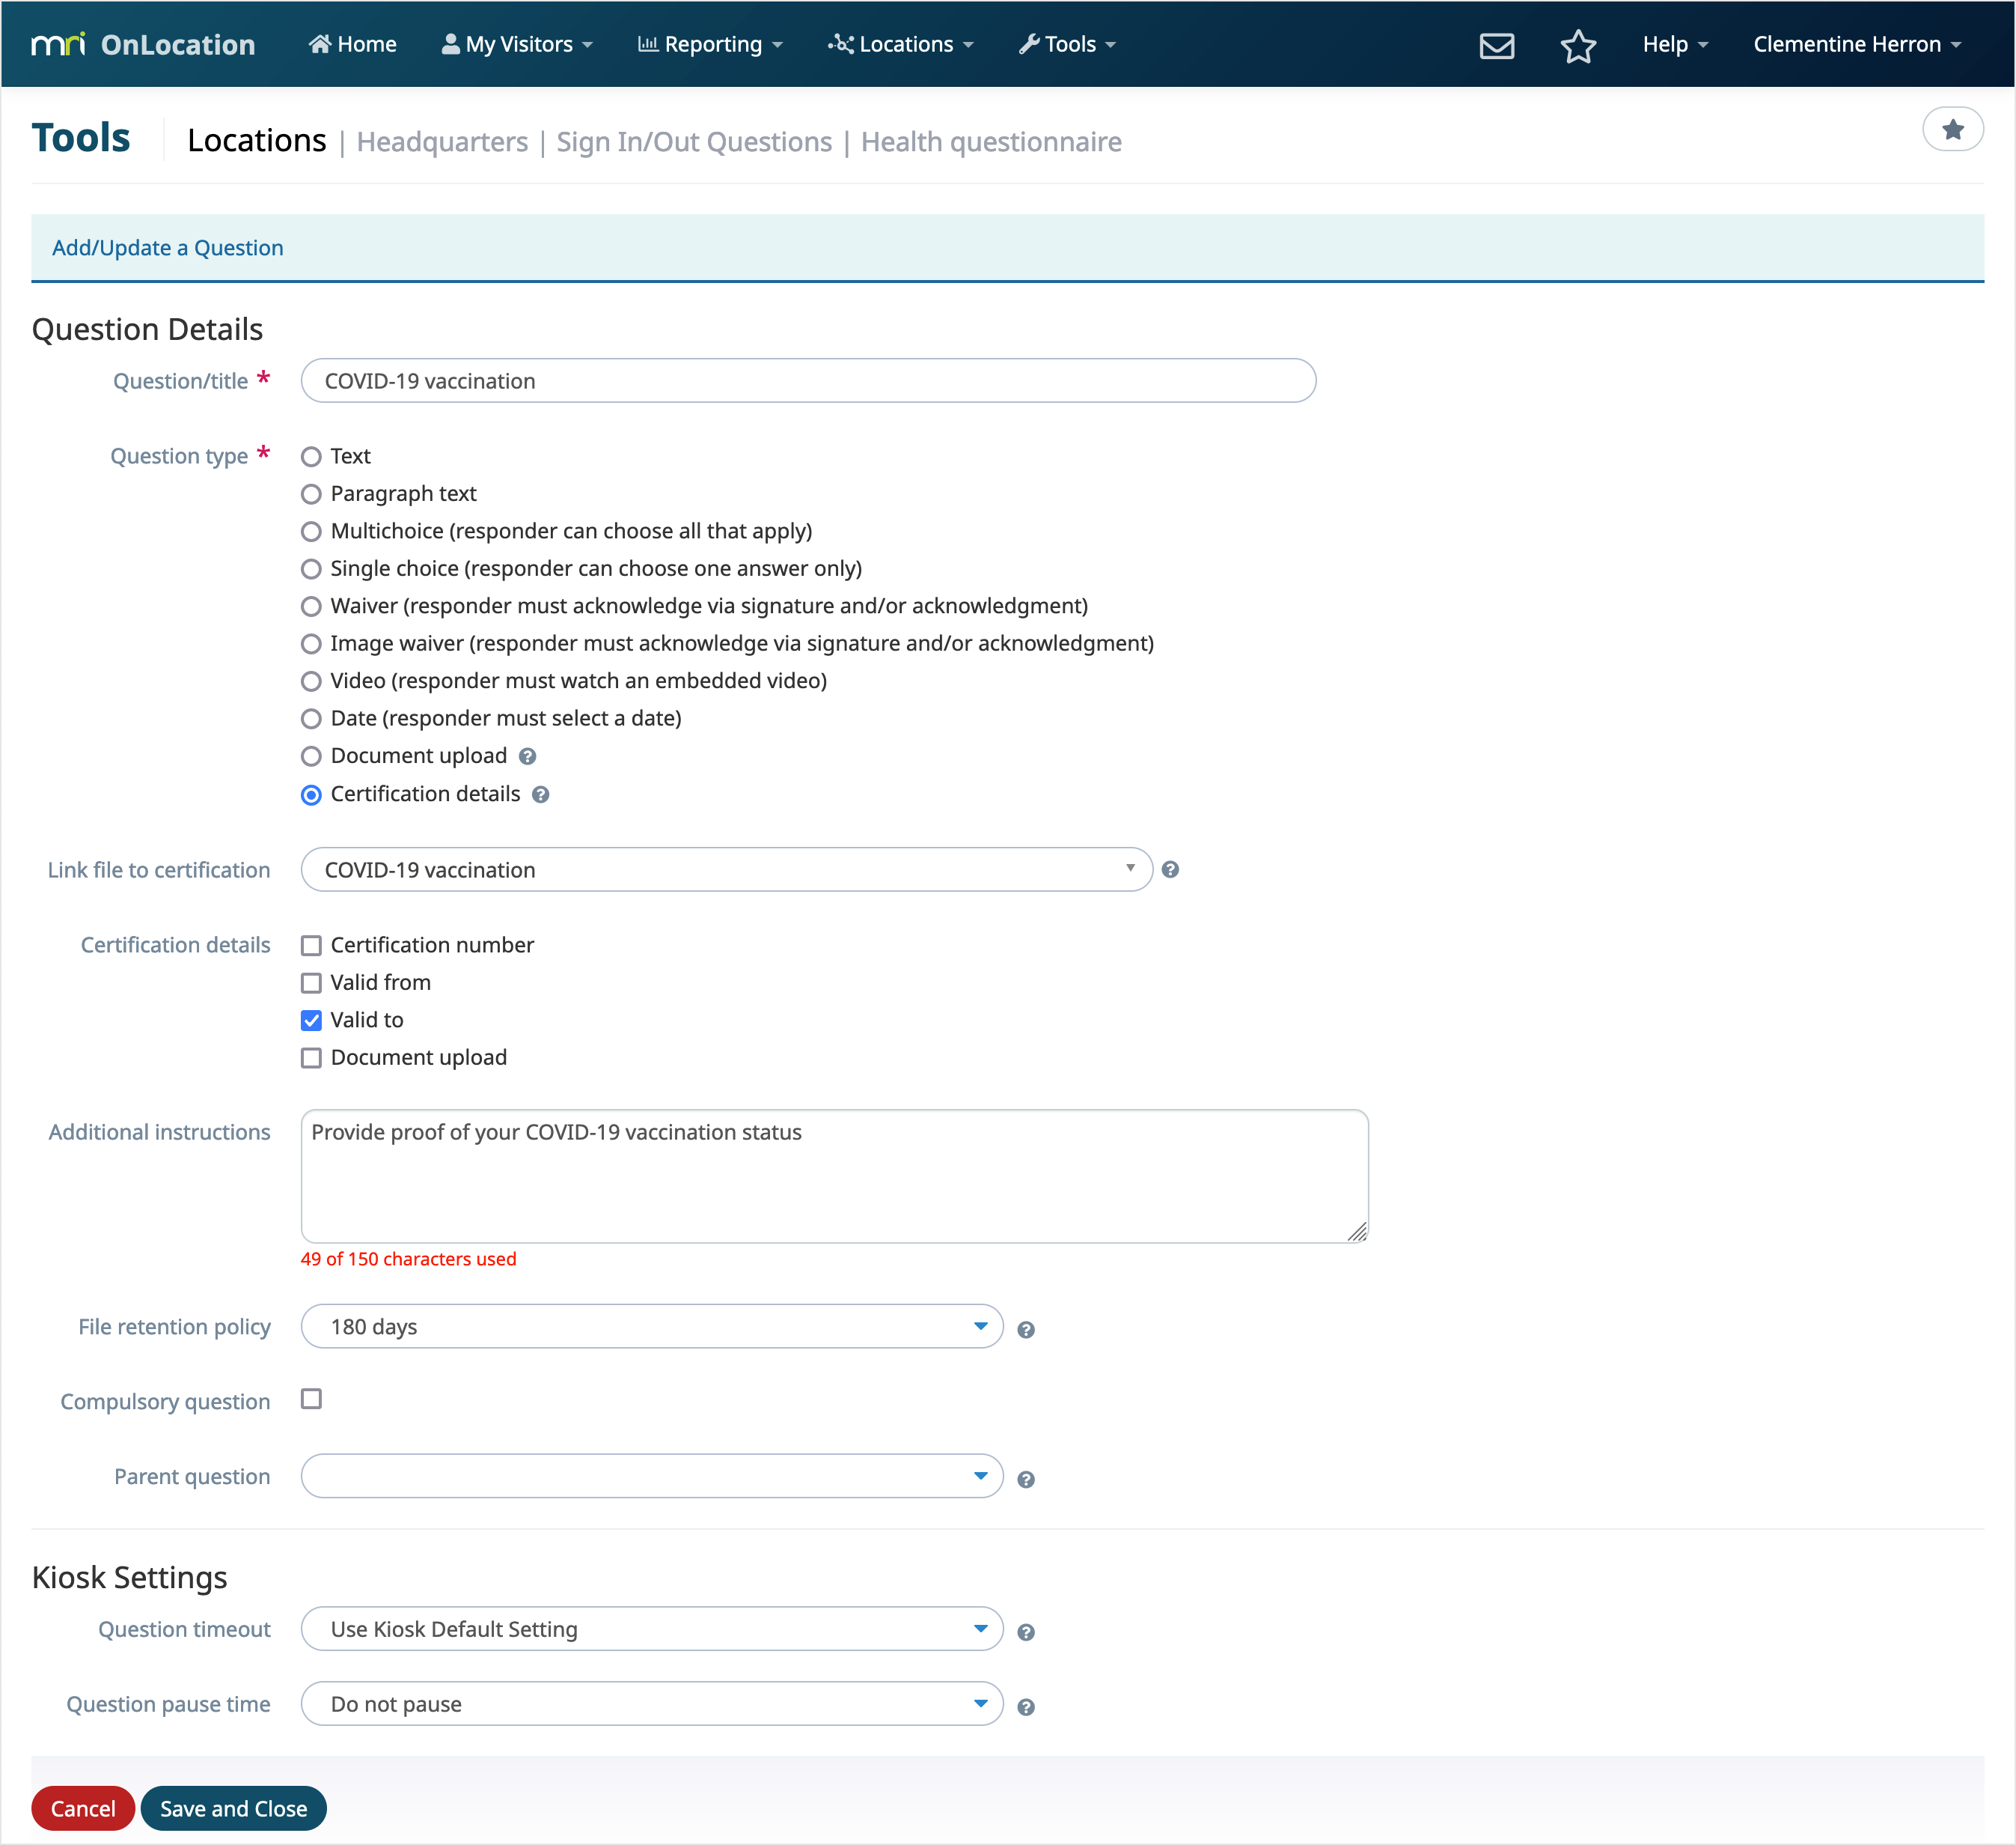Check the Valid from checkbox
This screenshot has width=2016, height=1845.
pyautogui.click(x=311, y=984)
